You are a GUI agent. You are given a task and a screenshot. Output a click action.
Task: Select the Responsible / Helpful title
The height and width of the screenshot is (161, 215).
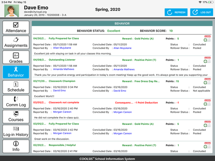[62, 145]
